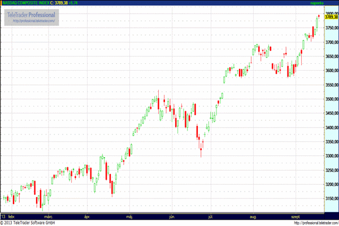Image resolution: width=339 pixels, height=226 pixels.
Task: Click the NASDAQ COMPOSITE INDEX title
Action: [25, 3]
